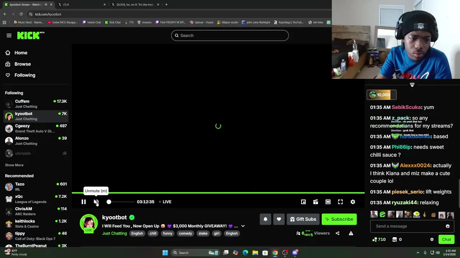Open the chat shop icon
The image size is (460, 258).
394,239
